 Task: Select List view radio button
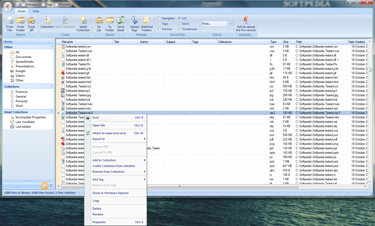coord(179,18)
